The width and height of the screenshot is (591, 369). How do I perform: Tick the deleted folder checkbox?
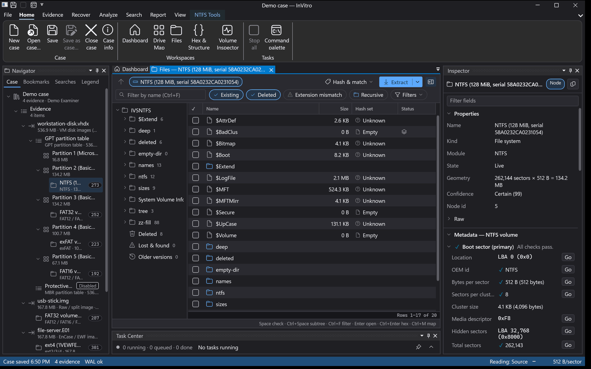196,258
